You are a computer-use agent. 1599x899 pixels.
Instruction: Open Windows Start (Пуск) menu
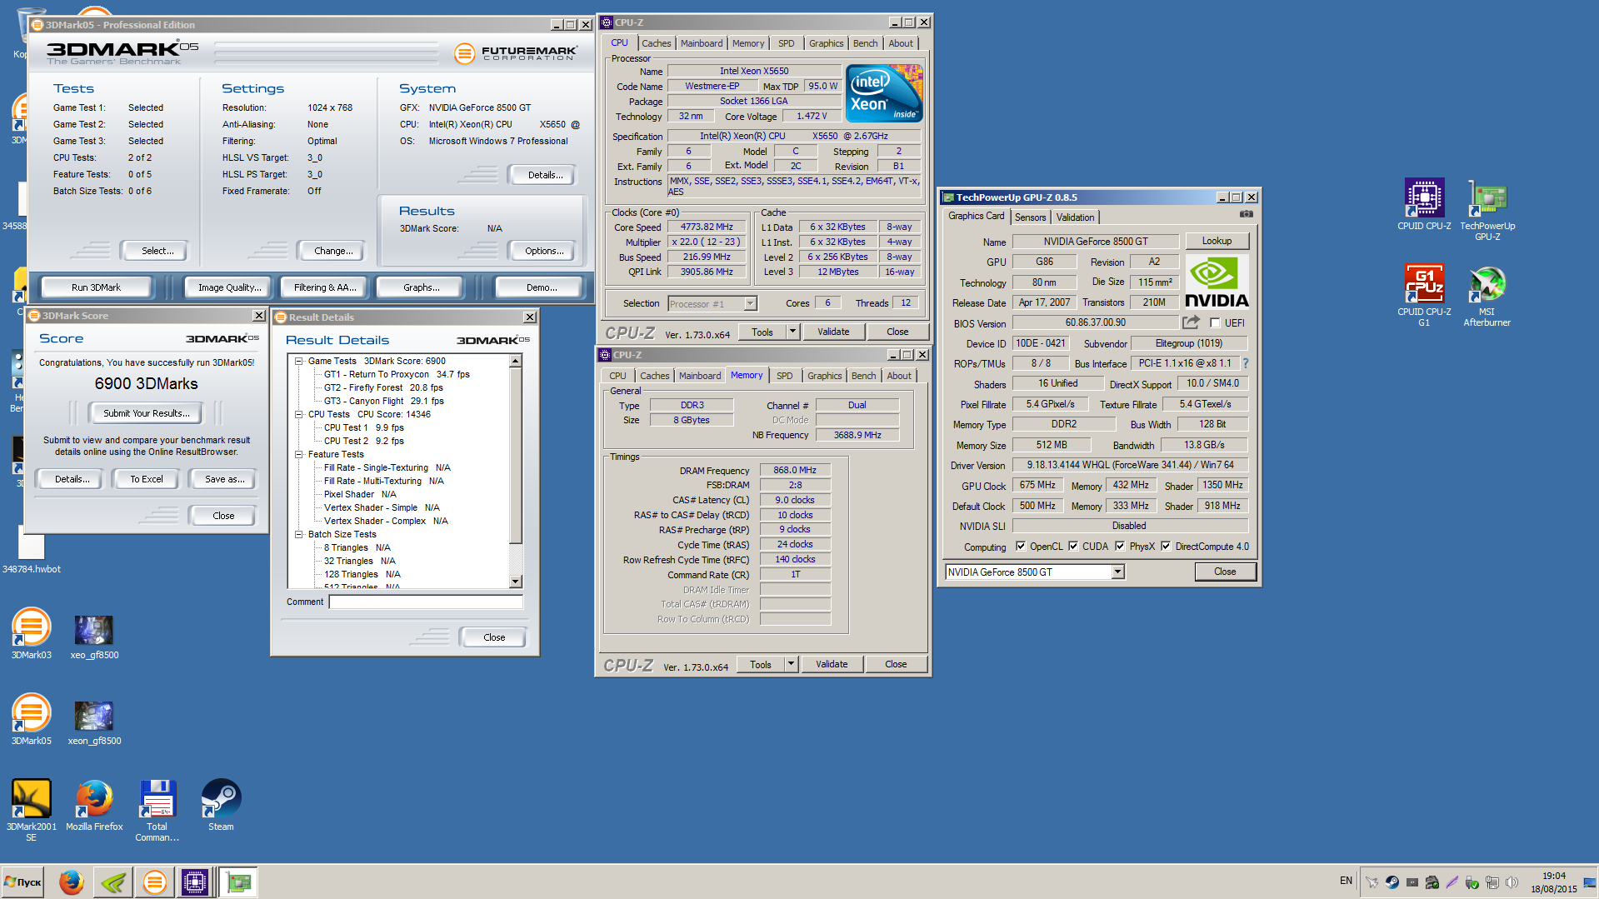[23, 882]
